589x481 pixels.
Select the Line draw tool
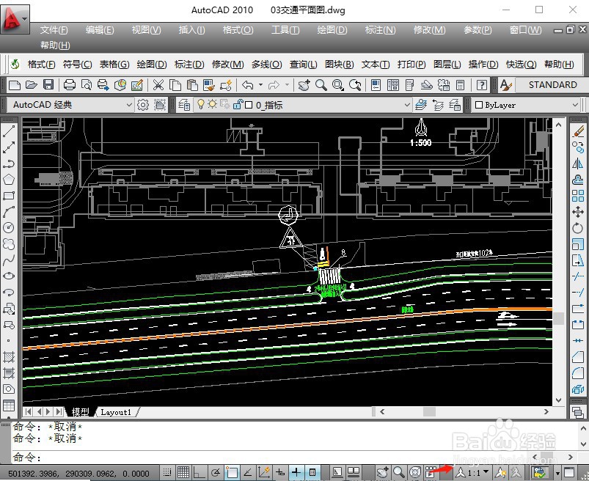tap(9, 131)
